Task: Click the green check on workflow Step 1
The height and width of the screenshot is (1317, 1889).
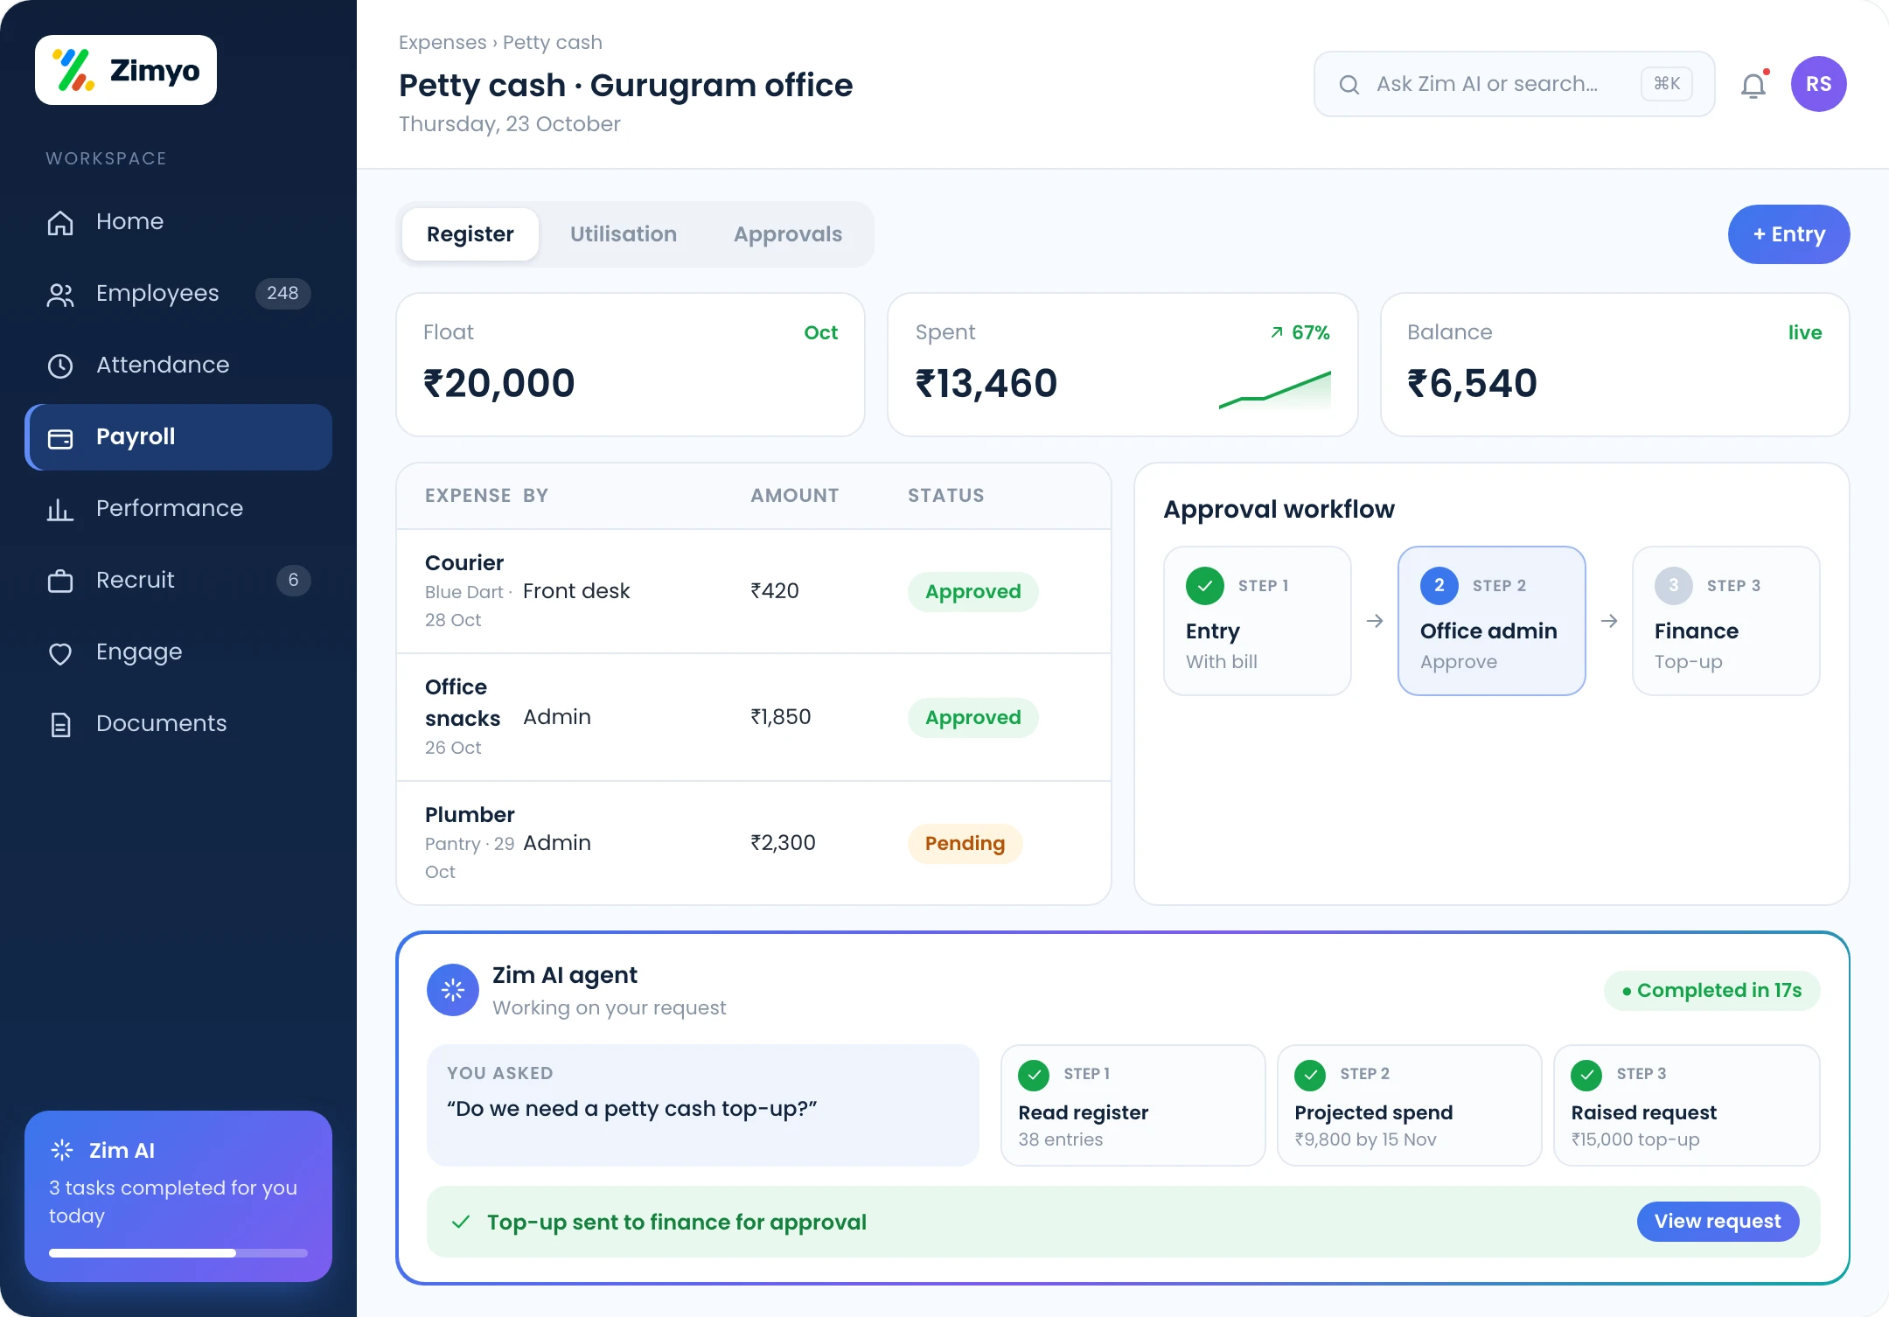Action: (1205, 586)
